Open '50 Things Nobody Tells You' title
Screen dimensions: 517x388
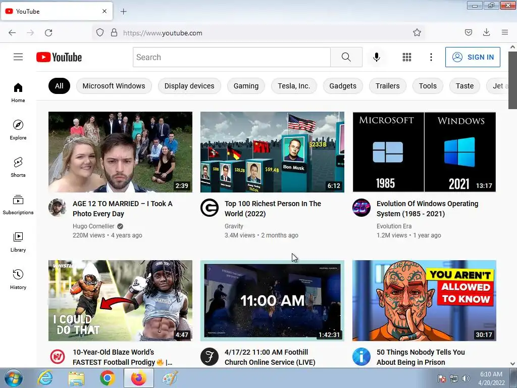[421, 357]
